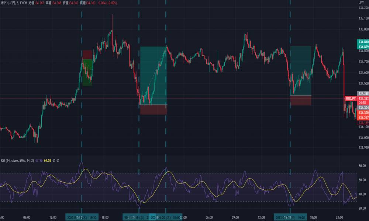Open the 米ドル/円 symbol title legend
Viewport: 369px width, 221px height.
[x=12, y=3]
